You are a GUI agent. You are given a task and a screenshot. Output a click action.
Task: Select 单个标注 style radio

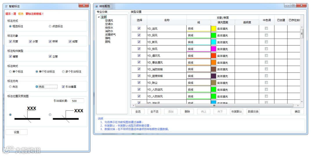(x=10, y=72)
